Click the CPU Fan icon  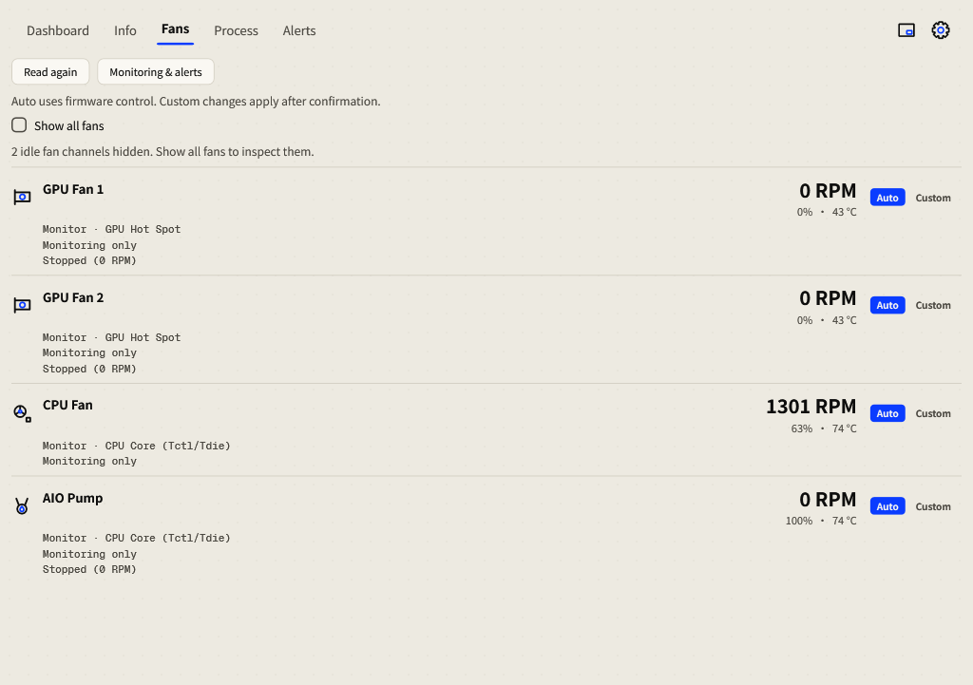[23, 413]
